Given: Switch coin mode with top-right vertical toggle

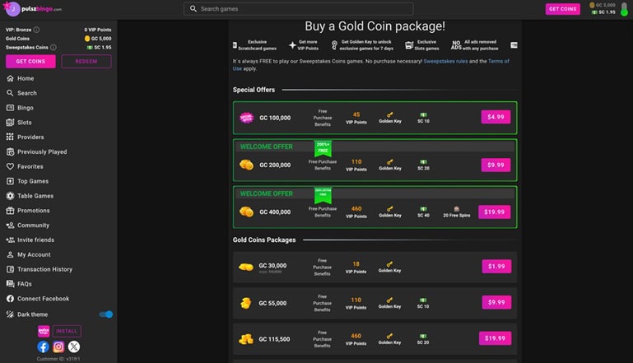Looking at the screenshot, I should (x=623, y=9).
